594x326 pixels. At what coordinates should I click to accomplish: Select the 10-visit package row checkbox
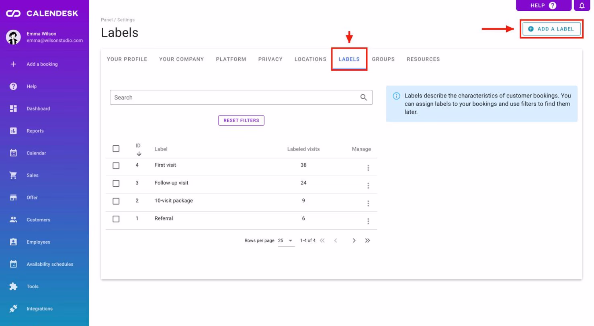pyautogui.click(x=116, y=201)
